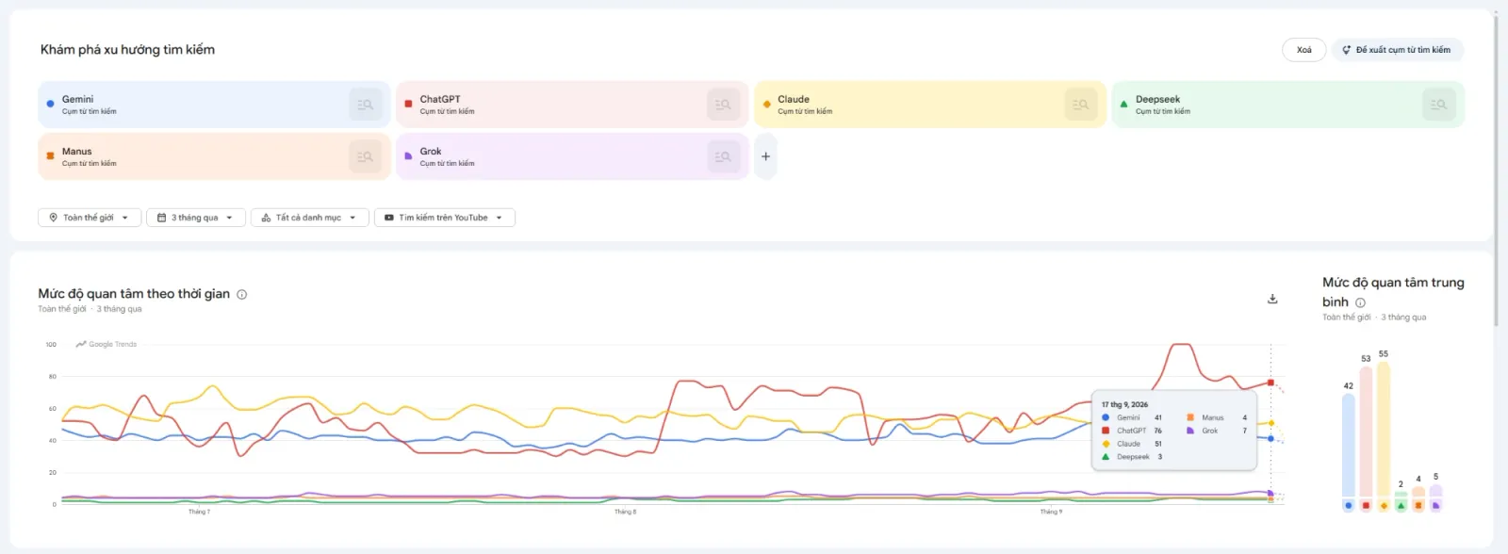
Task: Open search icon on Gemini card
Action: [x=366, y=105]
